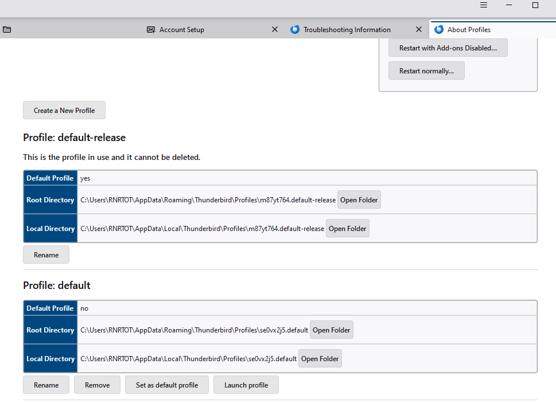Screen dimensions: 556x403
Task: Maximize the Thunderbird window
Action: click(x=535, y=5)
